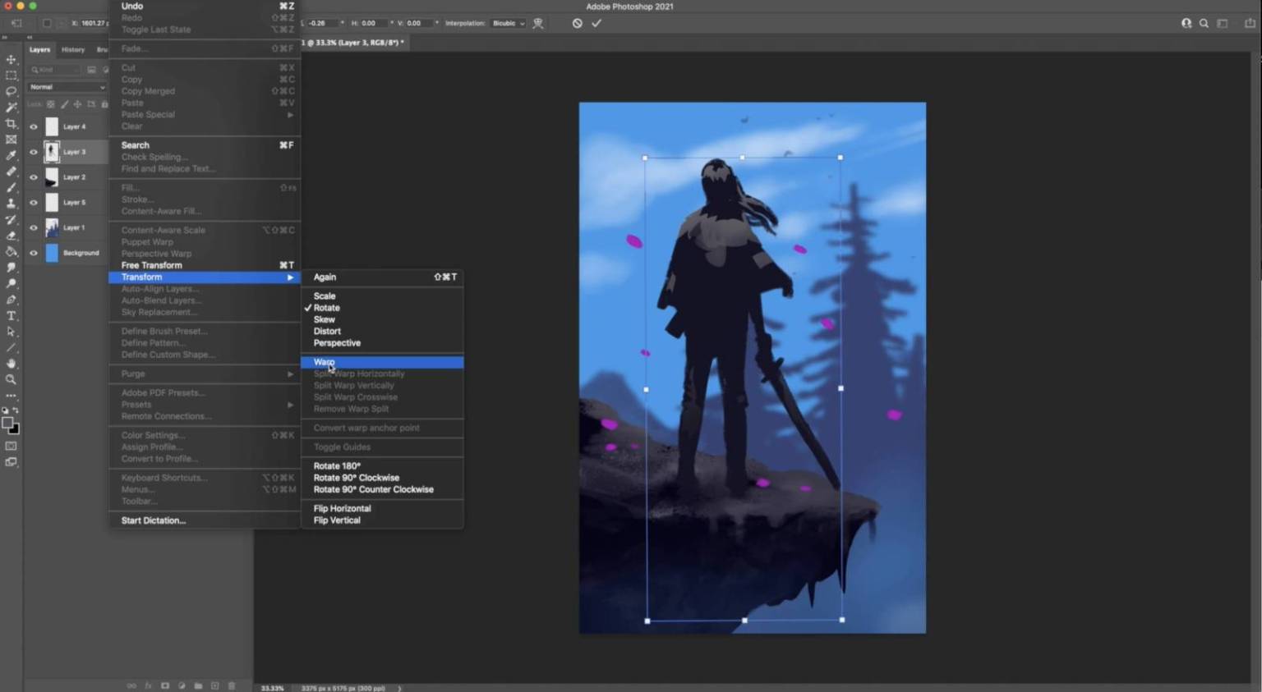Activate the Type tool
The image size is (1262, 692).
click(x=12, y=316)
